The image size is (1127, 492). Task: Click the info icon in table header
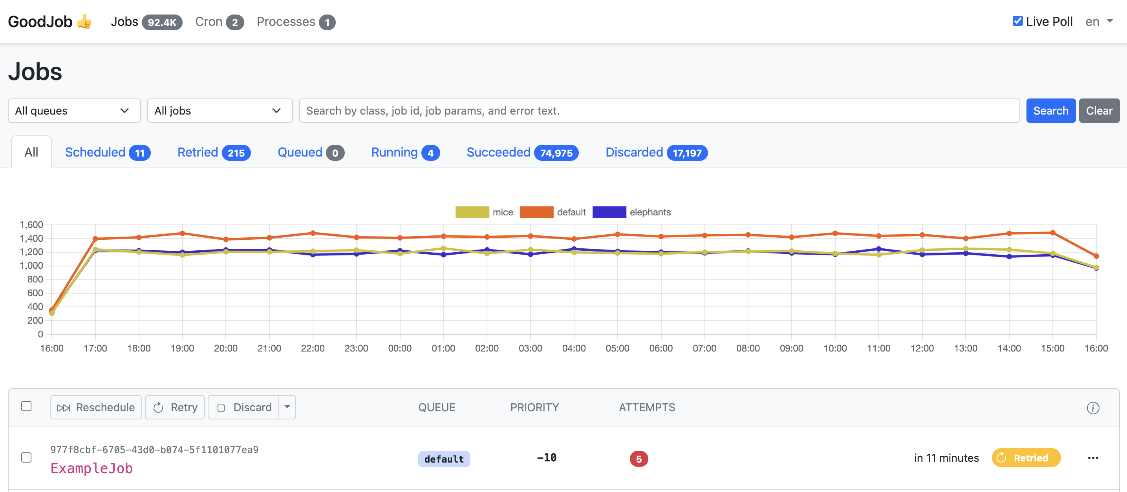1092,407
